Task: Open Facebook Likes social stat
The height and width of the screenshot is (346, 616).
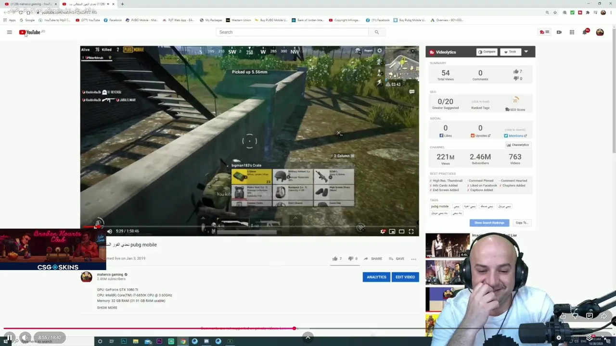Action: pyautogui.click(x=445, y=131)
